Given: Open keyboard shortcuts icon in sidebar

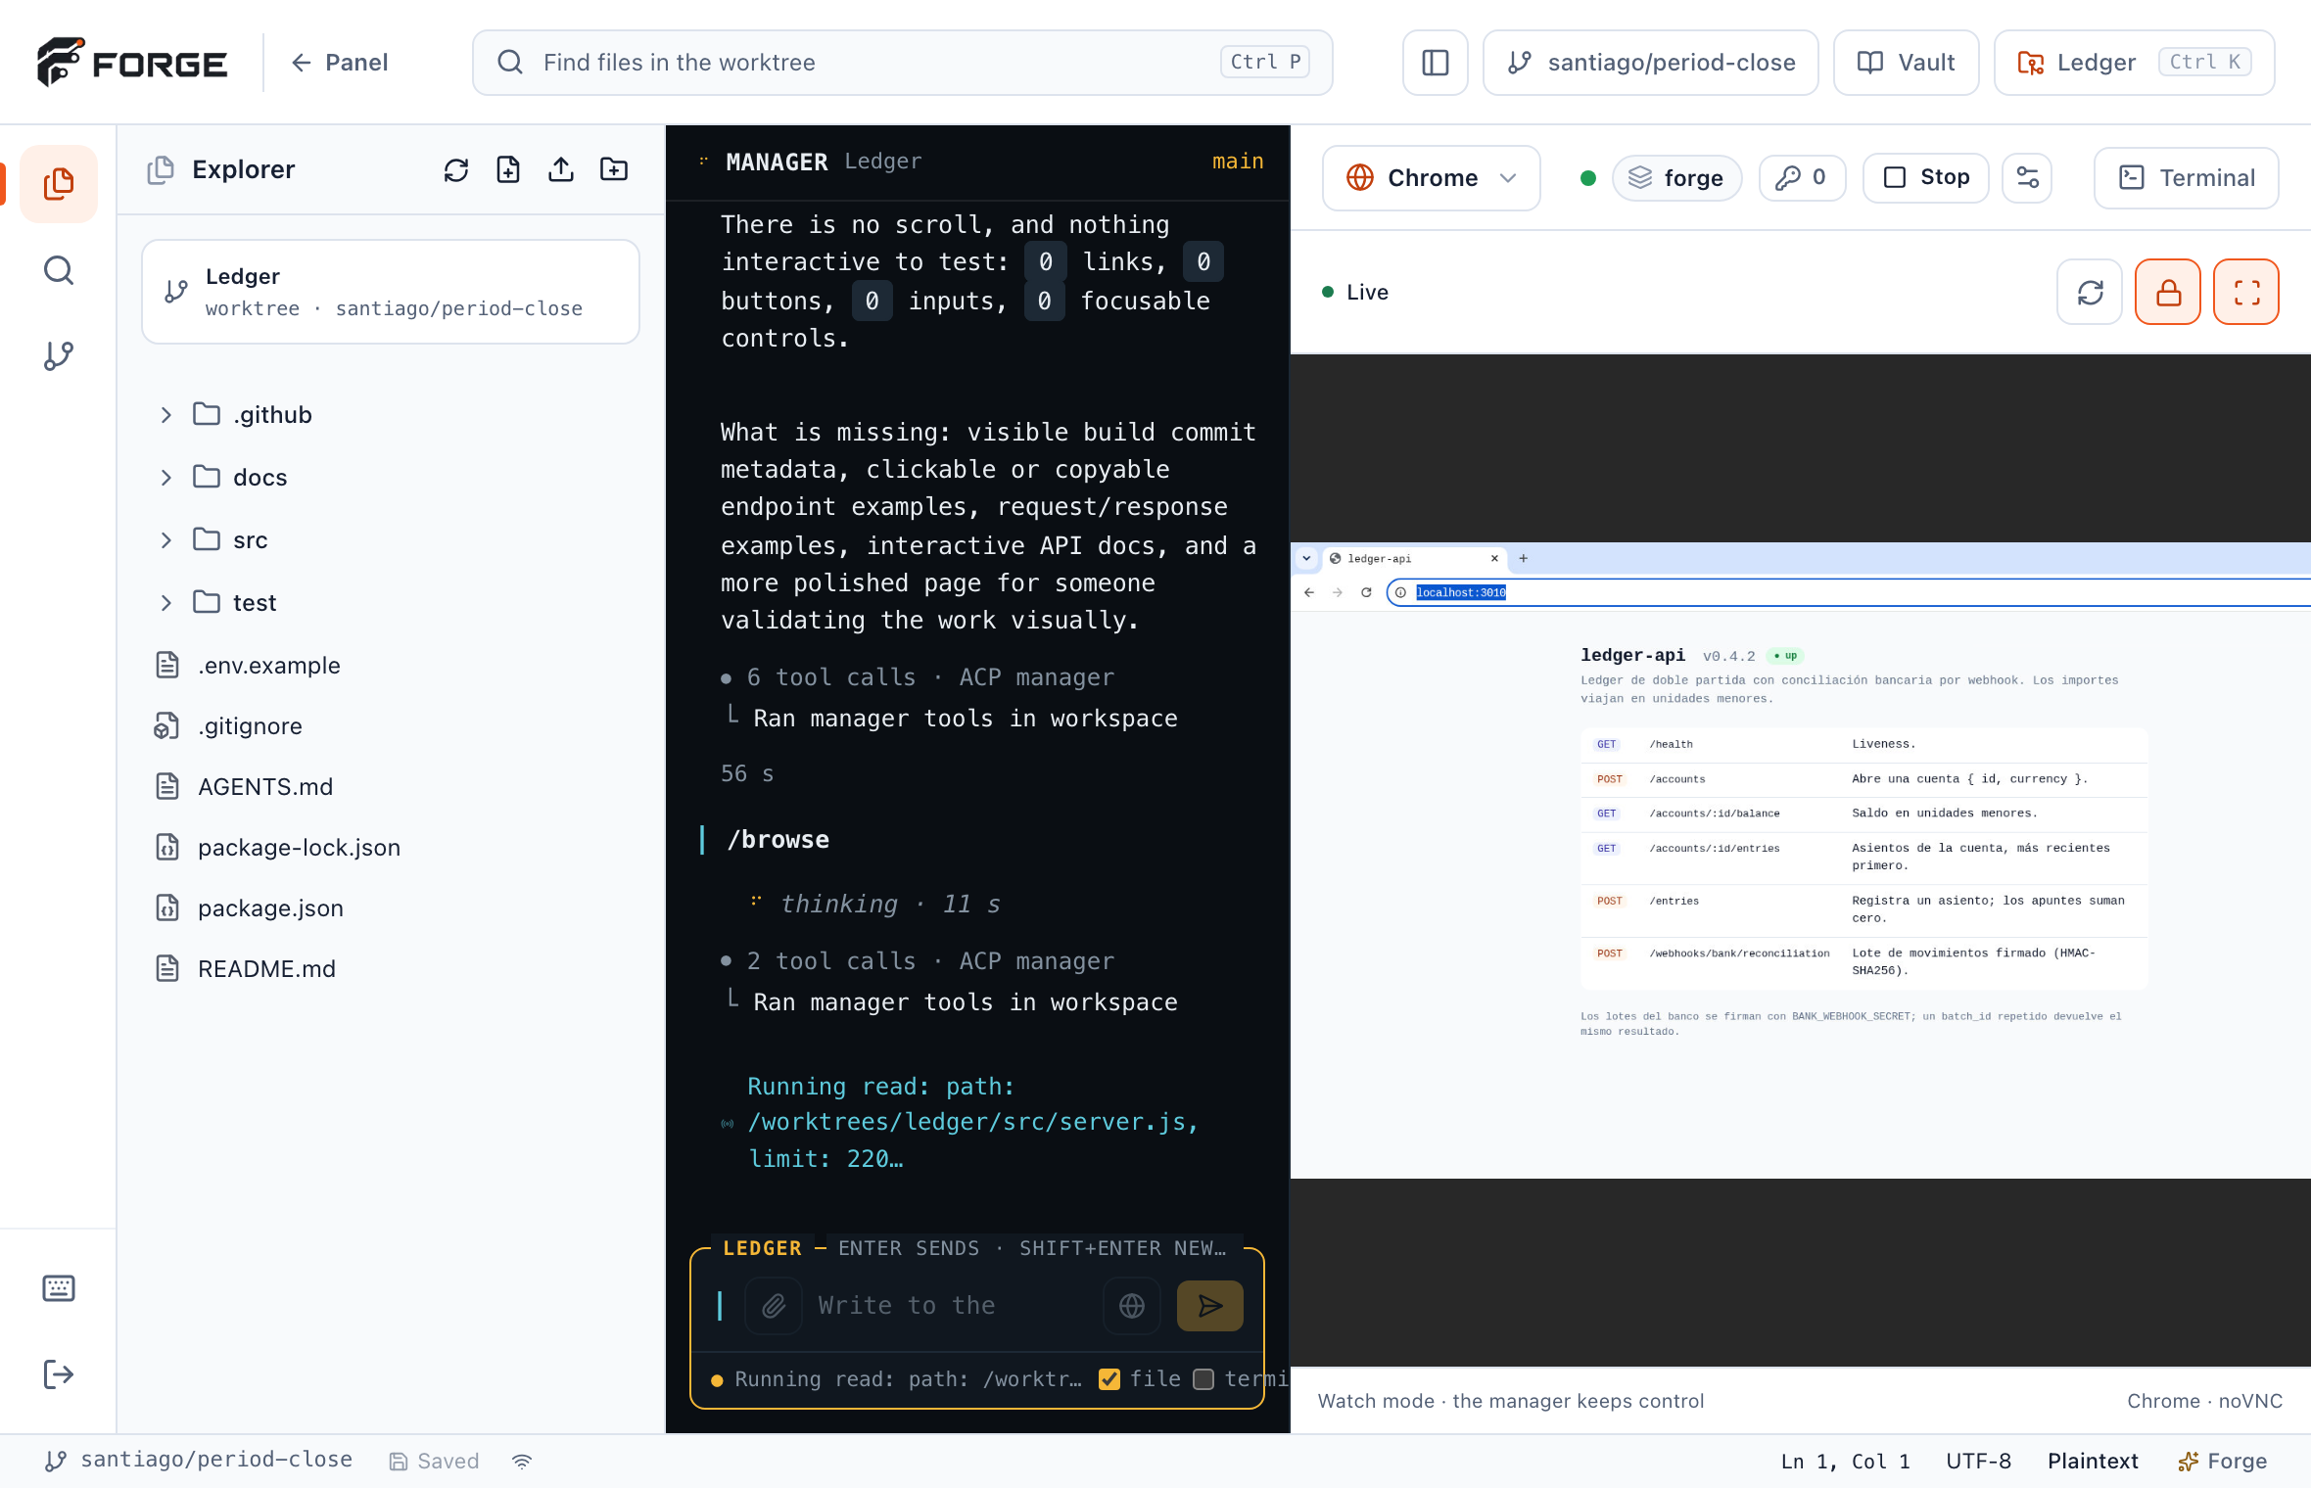Looking at the screenshot, I should 59,1288.
